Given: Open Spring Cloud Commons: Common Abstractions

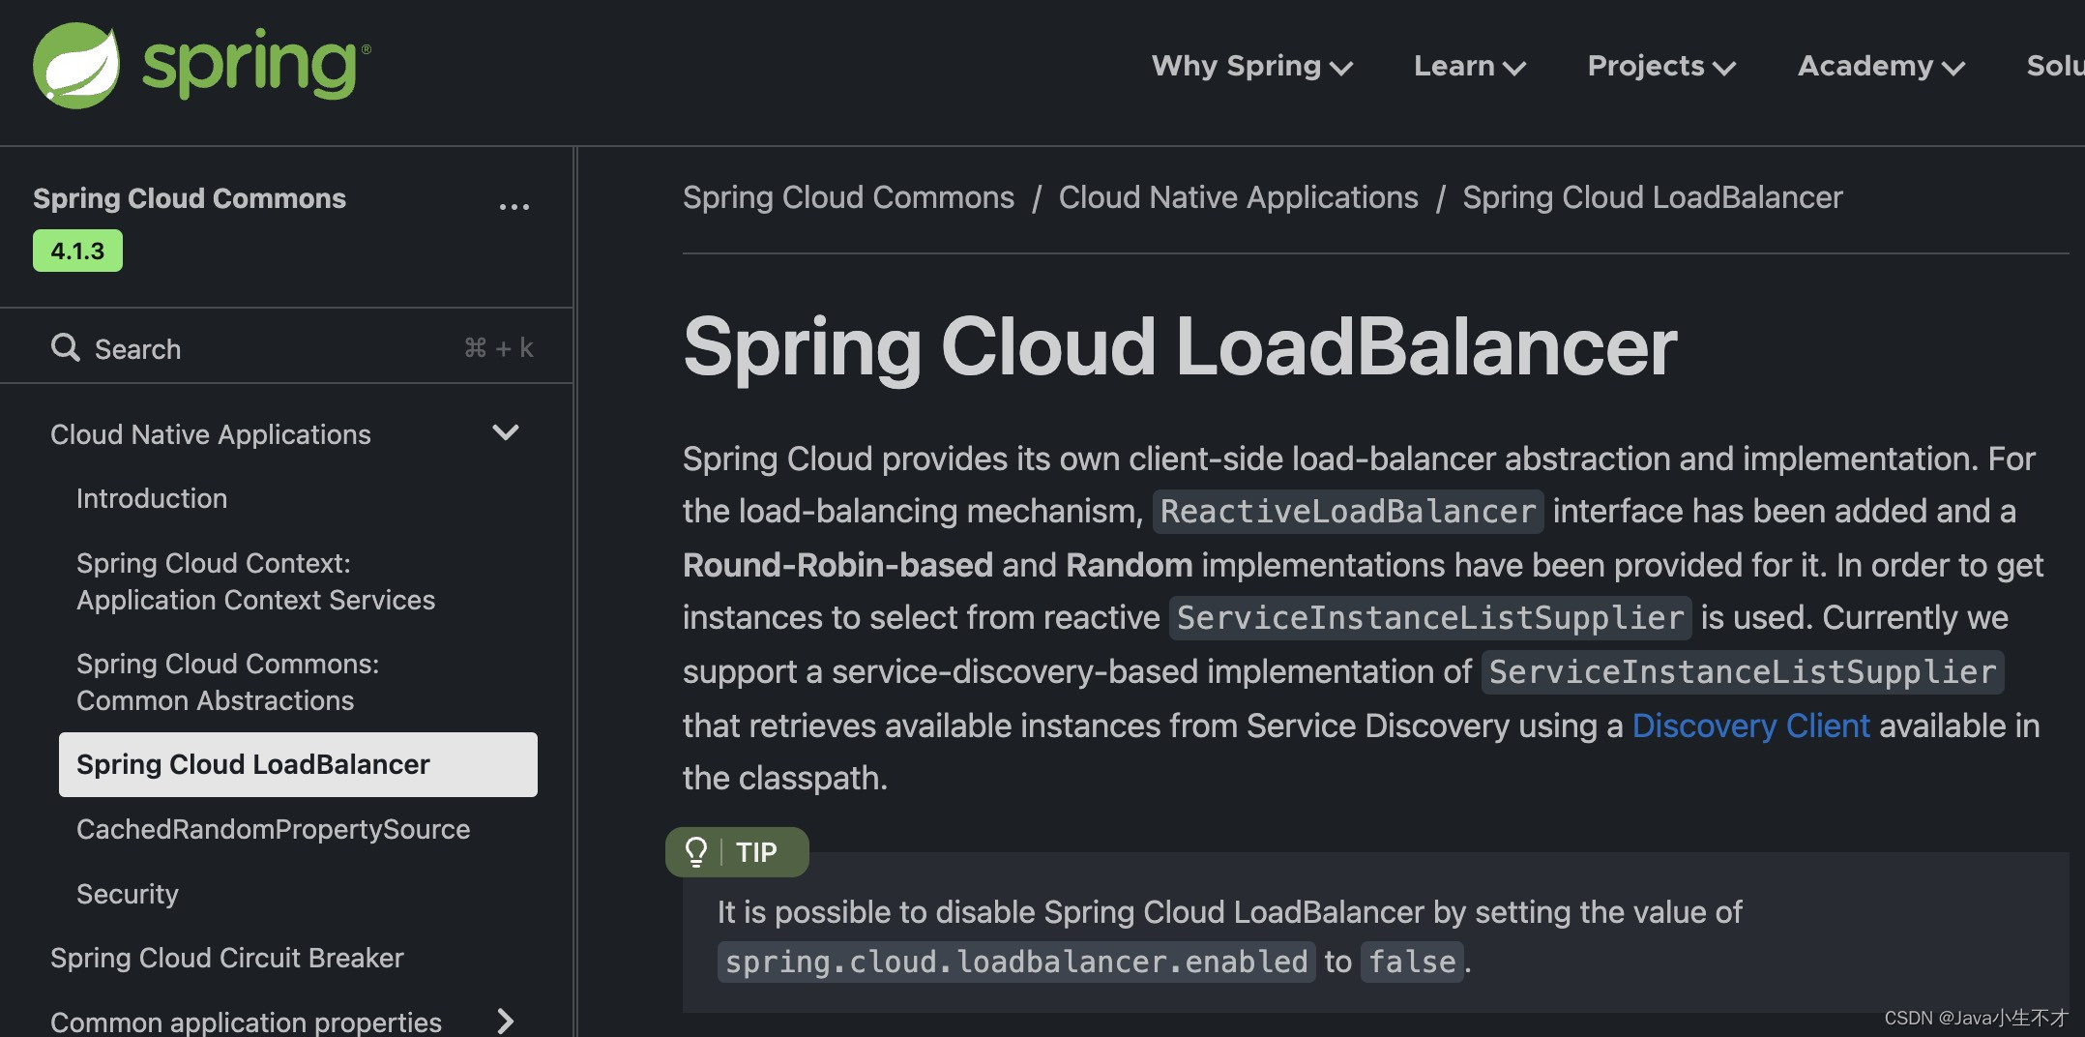Looking at the screenshot, I should tap(227, 682).
